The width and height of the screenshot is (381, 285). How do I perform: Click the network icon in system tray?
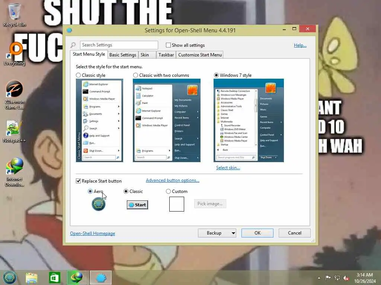point(337,278)
